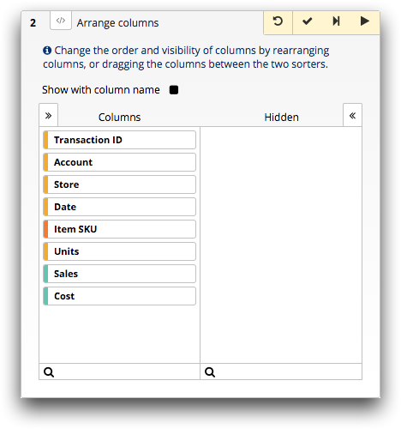Viewport: 401px width, 429px height.
Task: Click the Columns list search field
Action: 119,372
